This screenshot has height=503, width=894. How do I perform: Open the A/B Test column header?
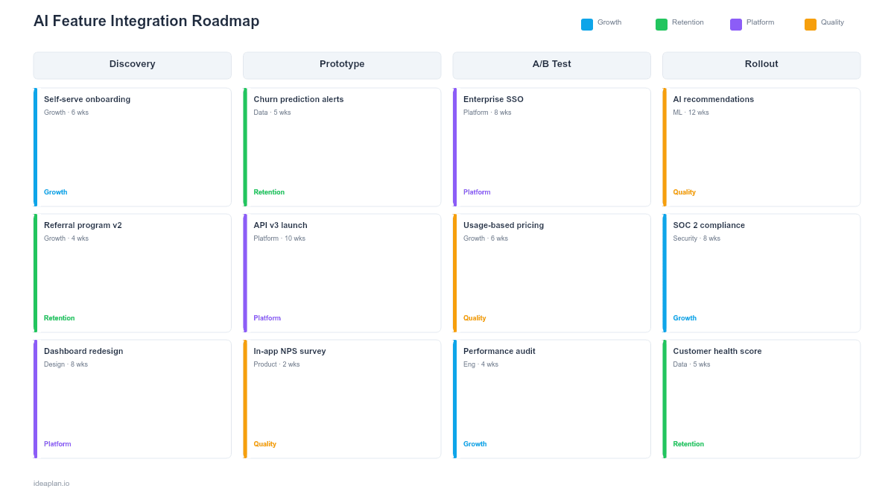(551, 65)
